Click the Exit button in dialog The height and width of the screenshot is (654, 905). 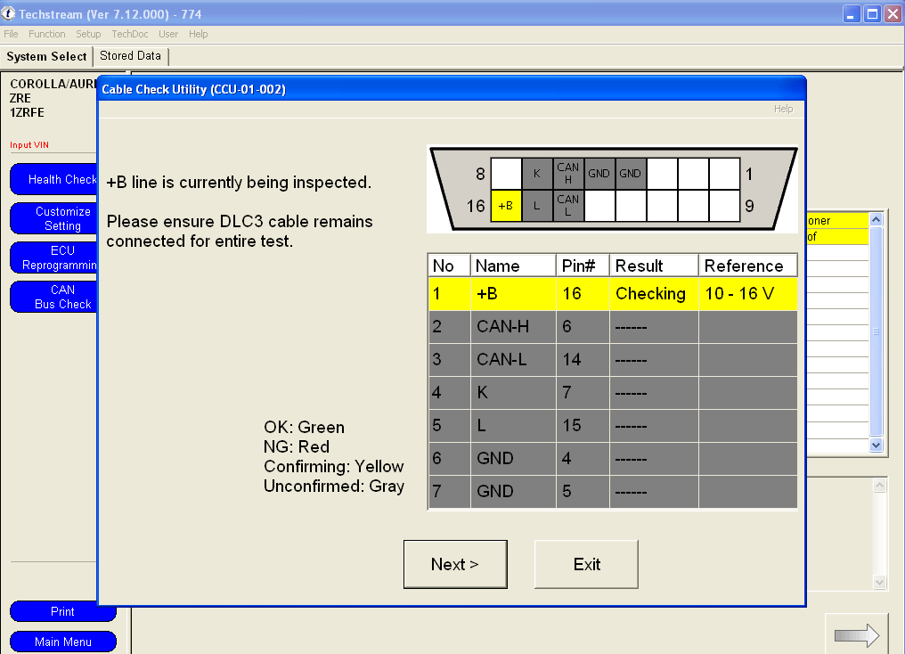point(586,565)
